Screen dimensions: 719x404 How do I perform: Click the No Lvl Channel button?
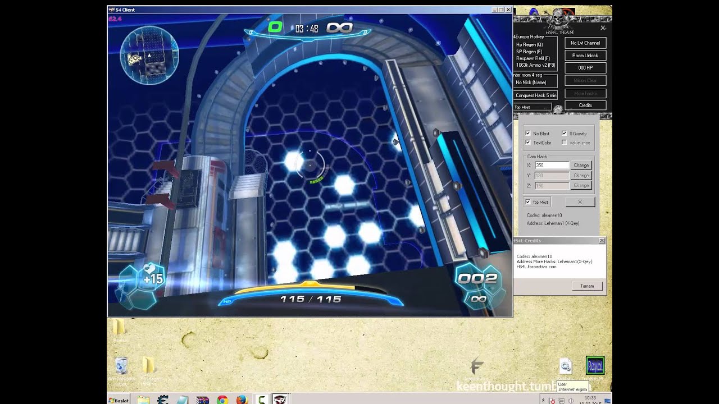[x=585, y=43]
